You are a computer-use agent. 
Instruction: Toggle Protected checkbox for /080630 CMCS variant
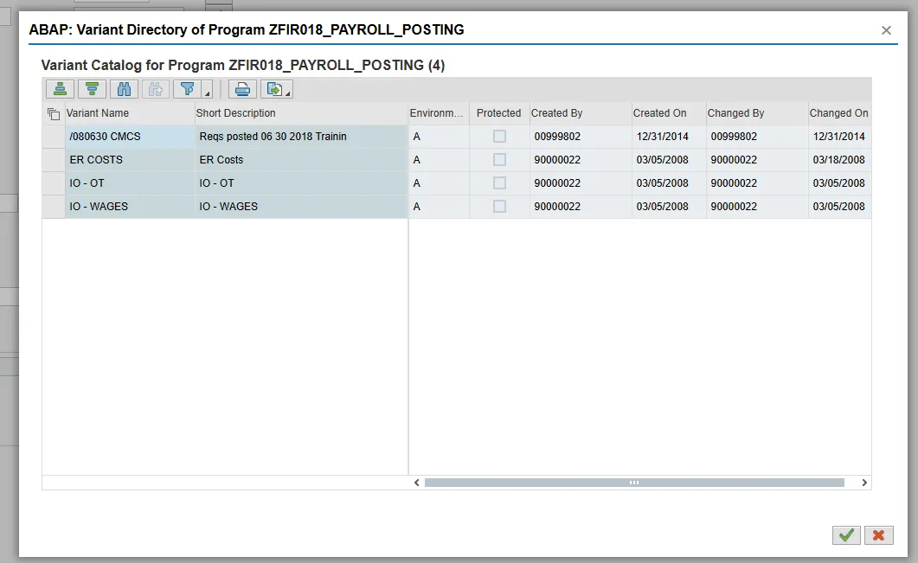tap(499, 137)
